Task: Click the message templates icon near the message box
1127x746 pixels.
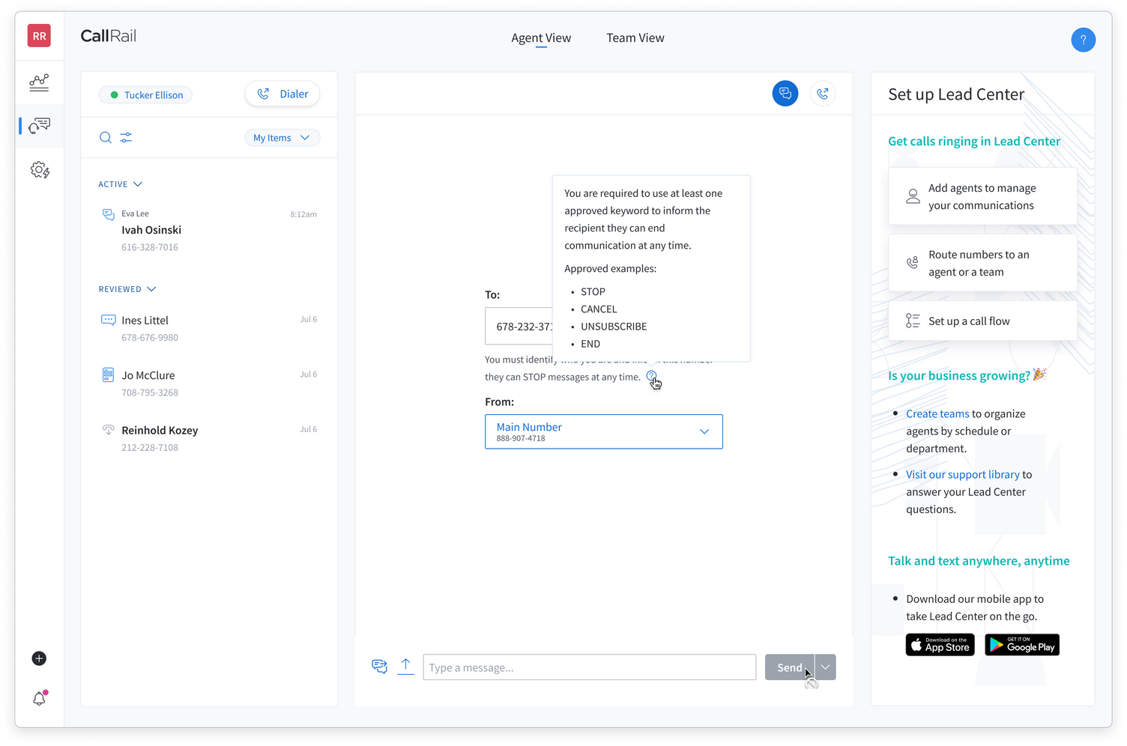Action: (379, 666)
